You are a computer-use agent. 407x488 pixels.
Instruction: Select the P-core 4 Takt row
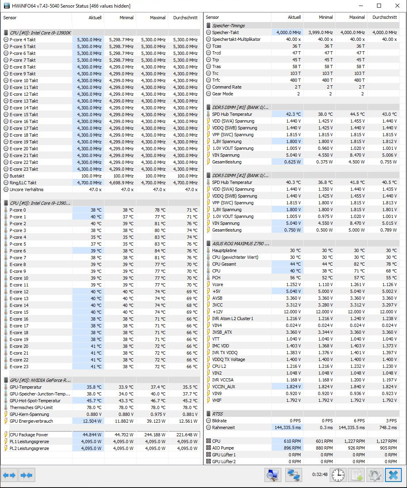pyautogui.click(x=22, y=40)
